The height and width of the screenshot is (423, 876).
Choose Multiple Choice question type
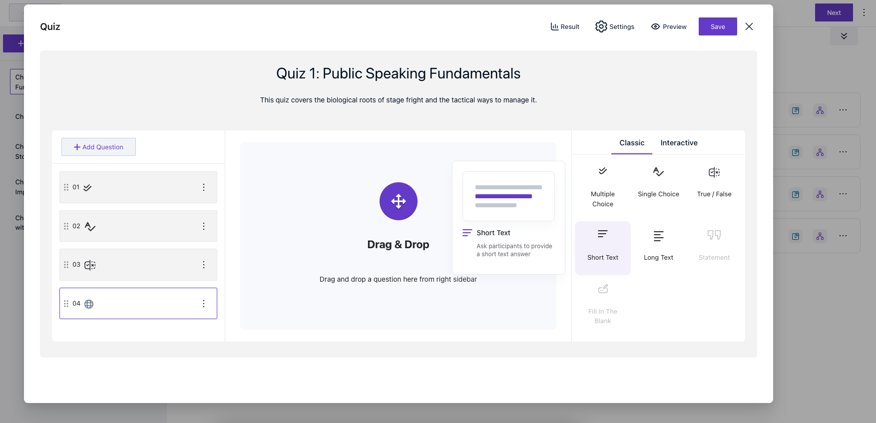pyautogui.click(x=603, y=187)
